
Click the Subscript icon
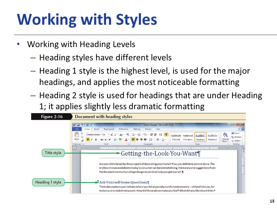point(106,140)
